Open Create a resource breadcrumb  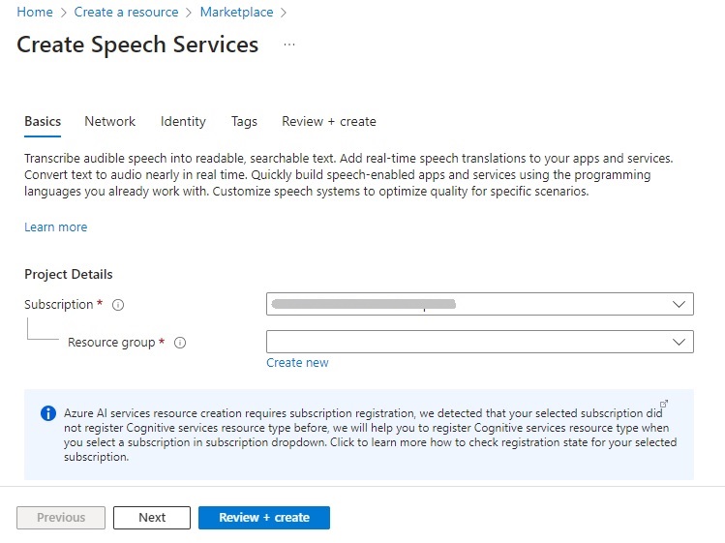tap(127, 13)
